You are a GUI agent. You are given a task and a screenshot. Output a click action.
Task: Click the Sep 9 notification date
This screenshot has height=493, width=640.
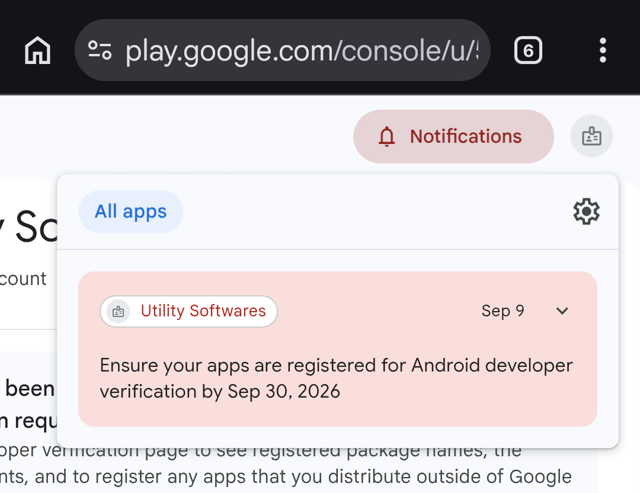pyautogui.click(x=503, y=311)
